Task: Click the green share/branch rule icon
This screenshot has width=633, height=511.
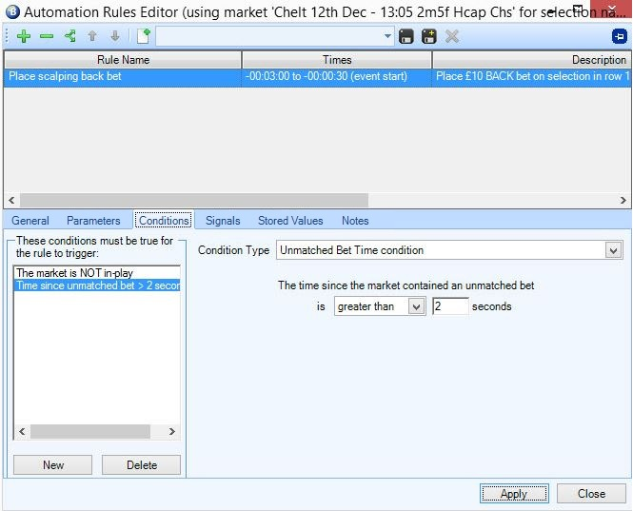Action: click(69, 36)
